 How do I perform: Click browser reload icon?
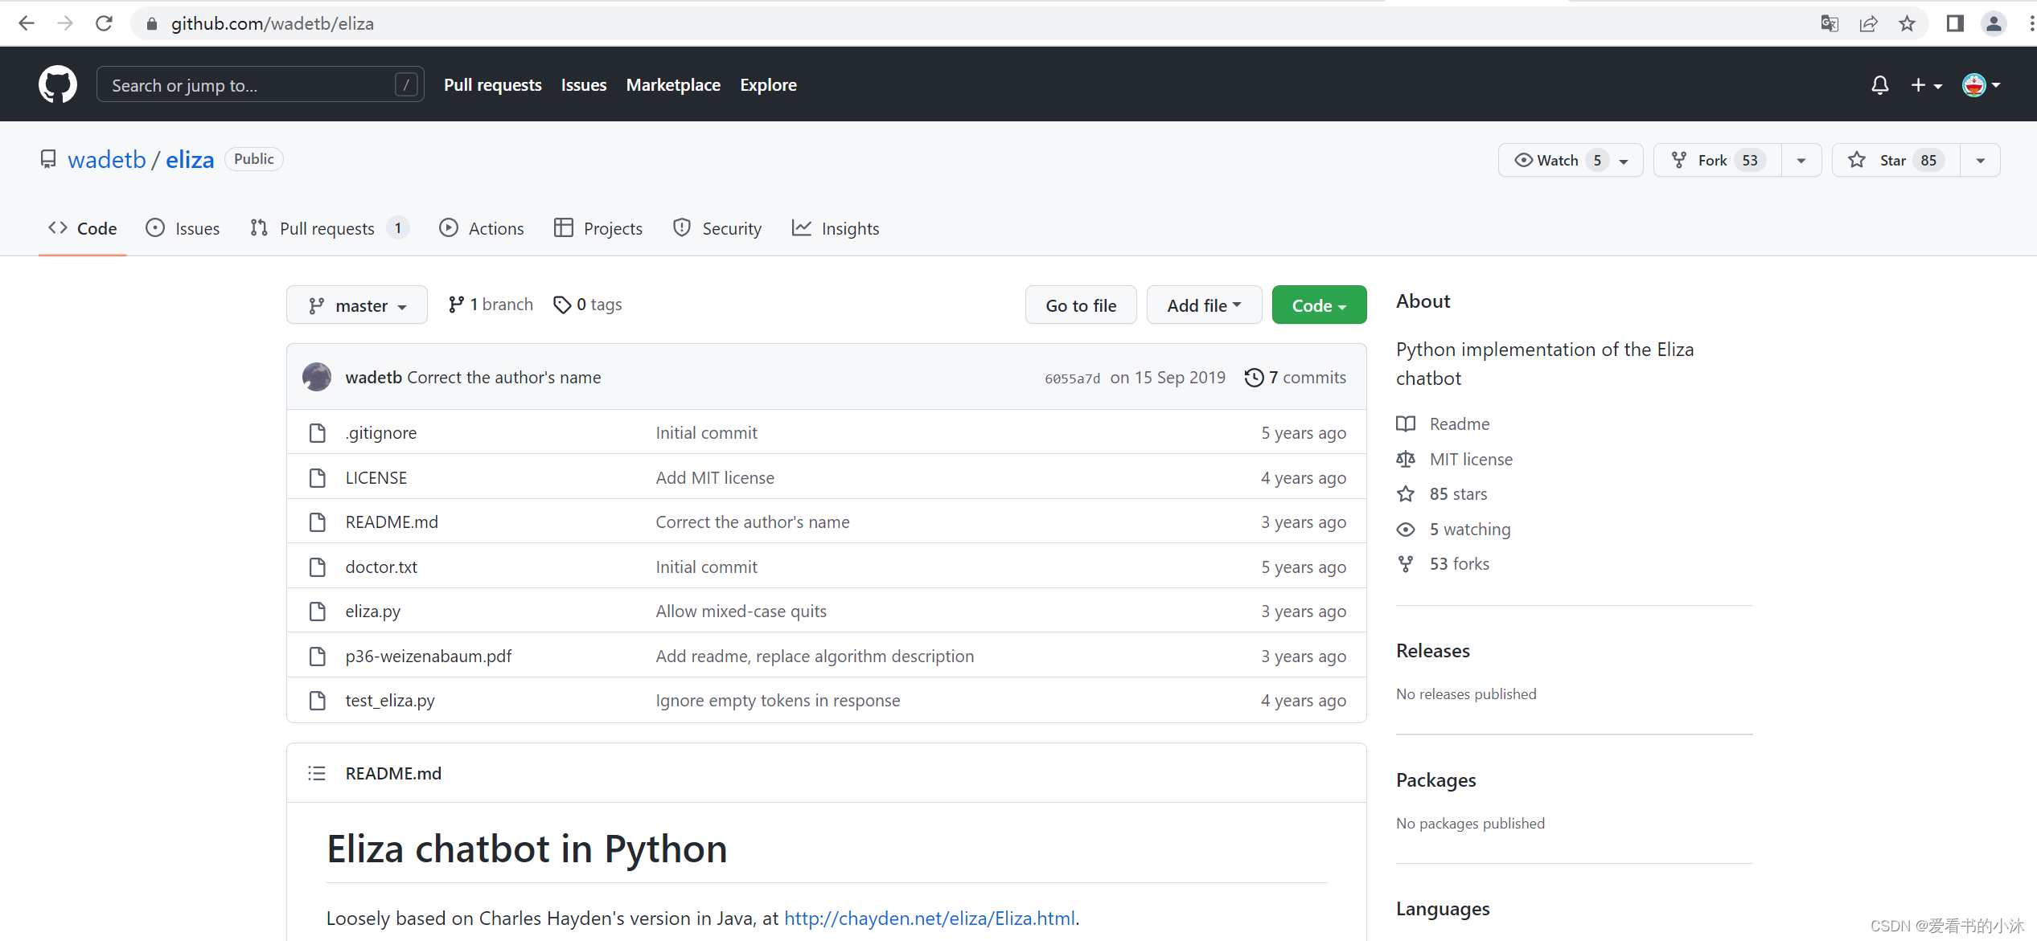104,23
